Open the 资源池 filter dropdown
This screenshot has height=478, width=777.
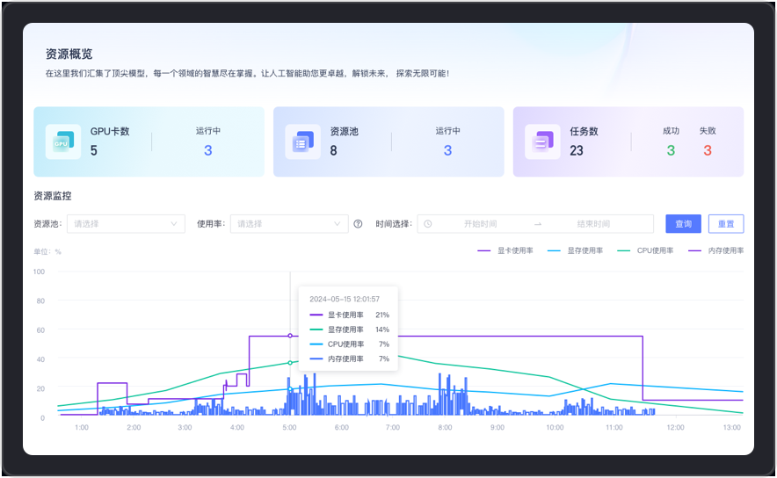tap(126, 224)
